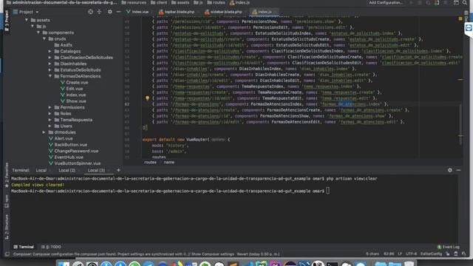
Task: Add a new terminal session with plus icon
Action: pyautogui.click(x=118, y=170)
